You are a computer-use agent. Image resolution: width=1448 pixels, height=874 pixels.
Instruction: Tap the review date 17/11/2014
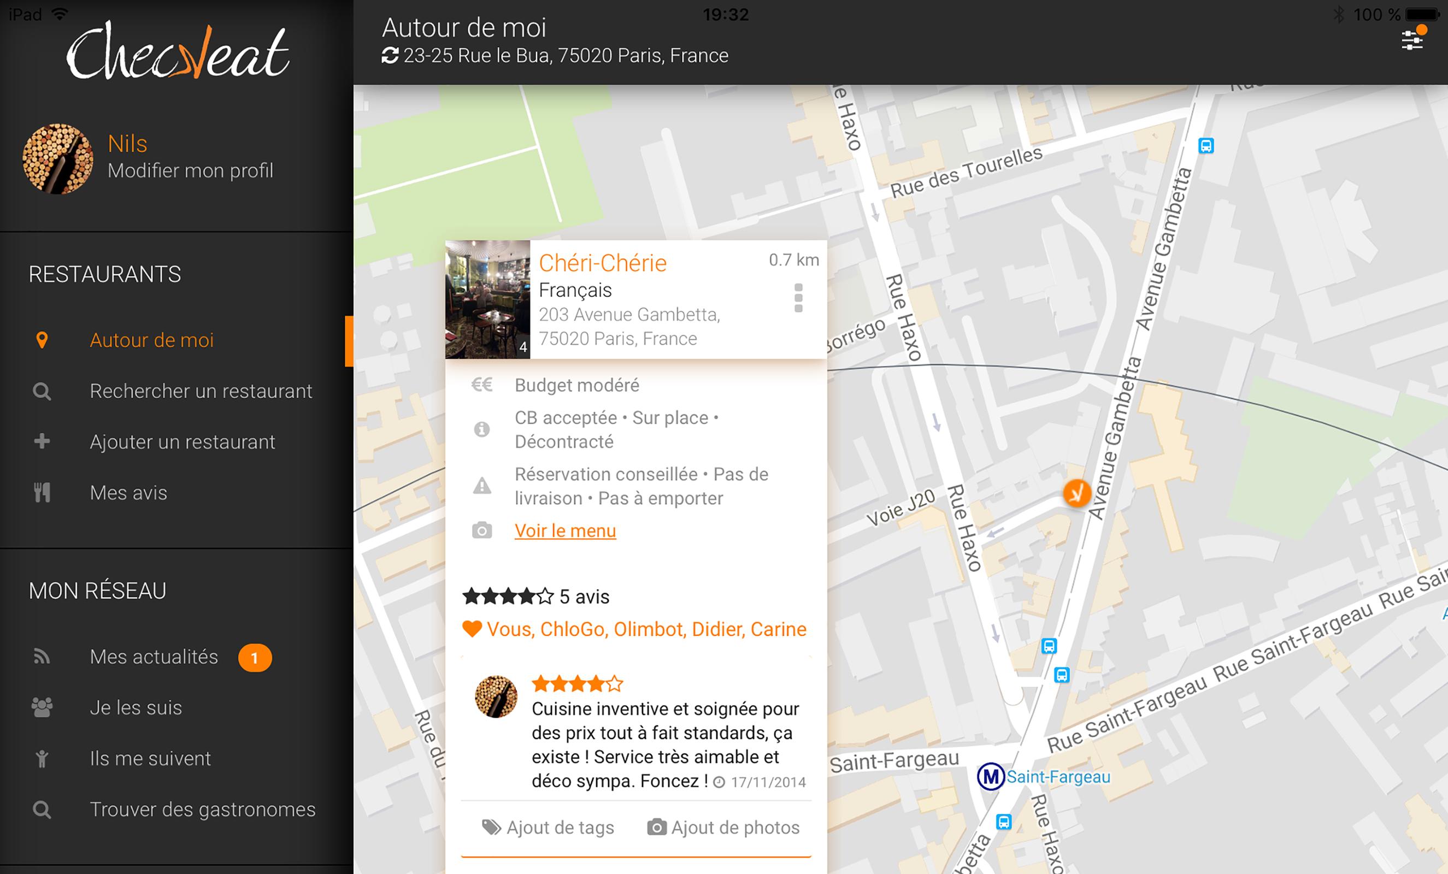pos(768,782)
